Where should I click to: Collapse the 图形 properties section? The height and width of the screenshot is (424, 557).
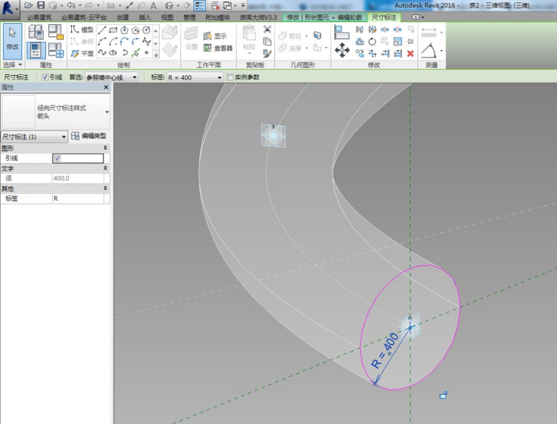point(104,148)
